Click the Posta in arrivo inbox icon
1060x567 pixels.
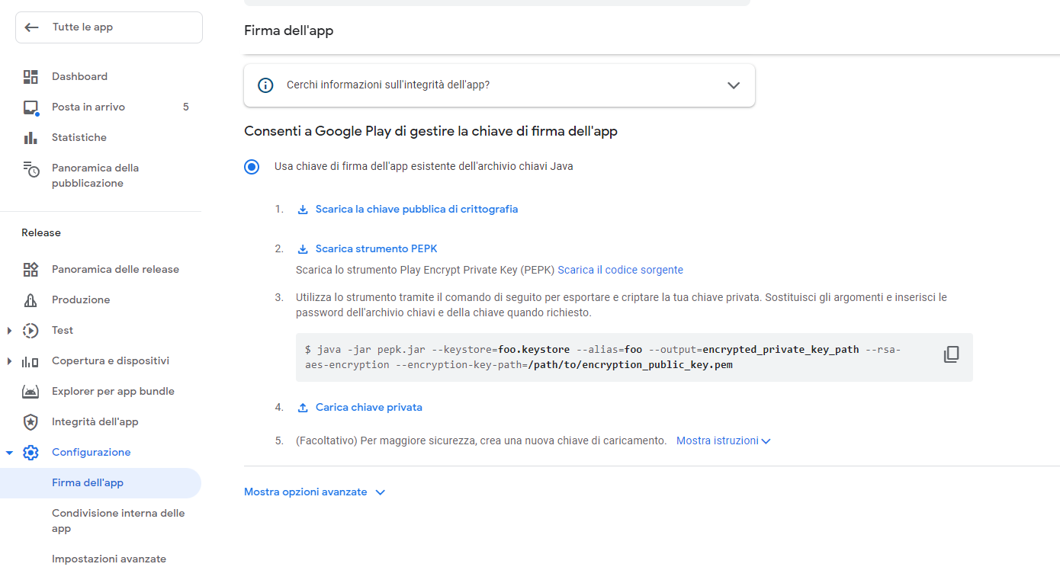tap(31, 107)
